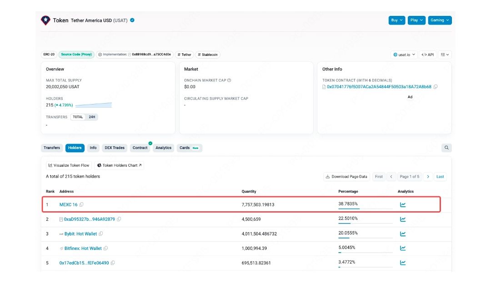Expand the Play dropdown
491x294 pixels.
(x=416, y=20)
